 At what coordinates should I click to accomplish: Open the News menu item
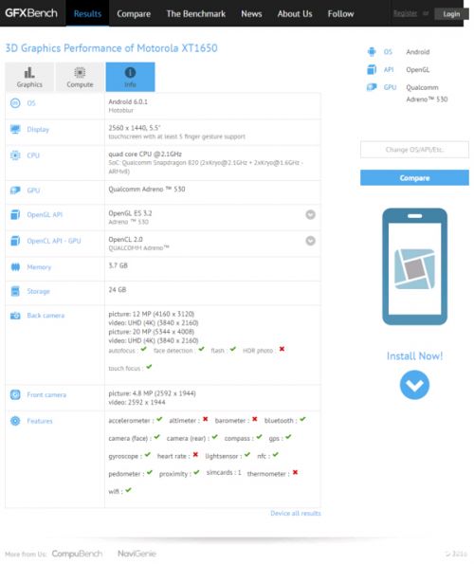pos(251,13)
